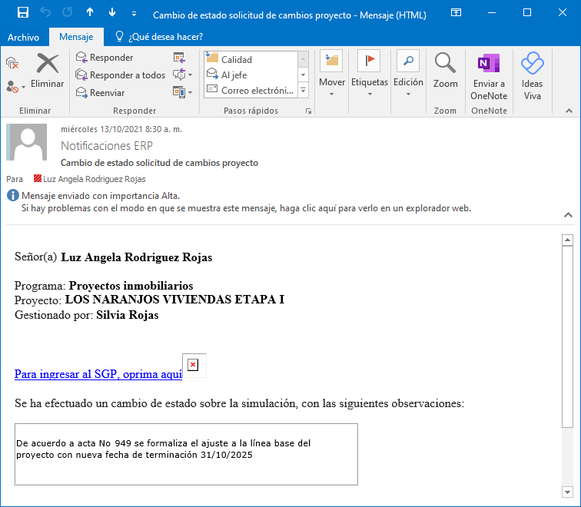Viewport: 581px width, 507px height.
Task: Click the sender name Notificaciones ERP
Action: point(107,146)
